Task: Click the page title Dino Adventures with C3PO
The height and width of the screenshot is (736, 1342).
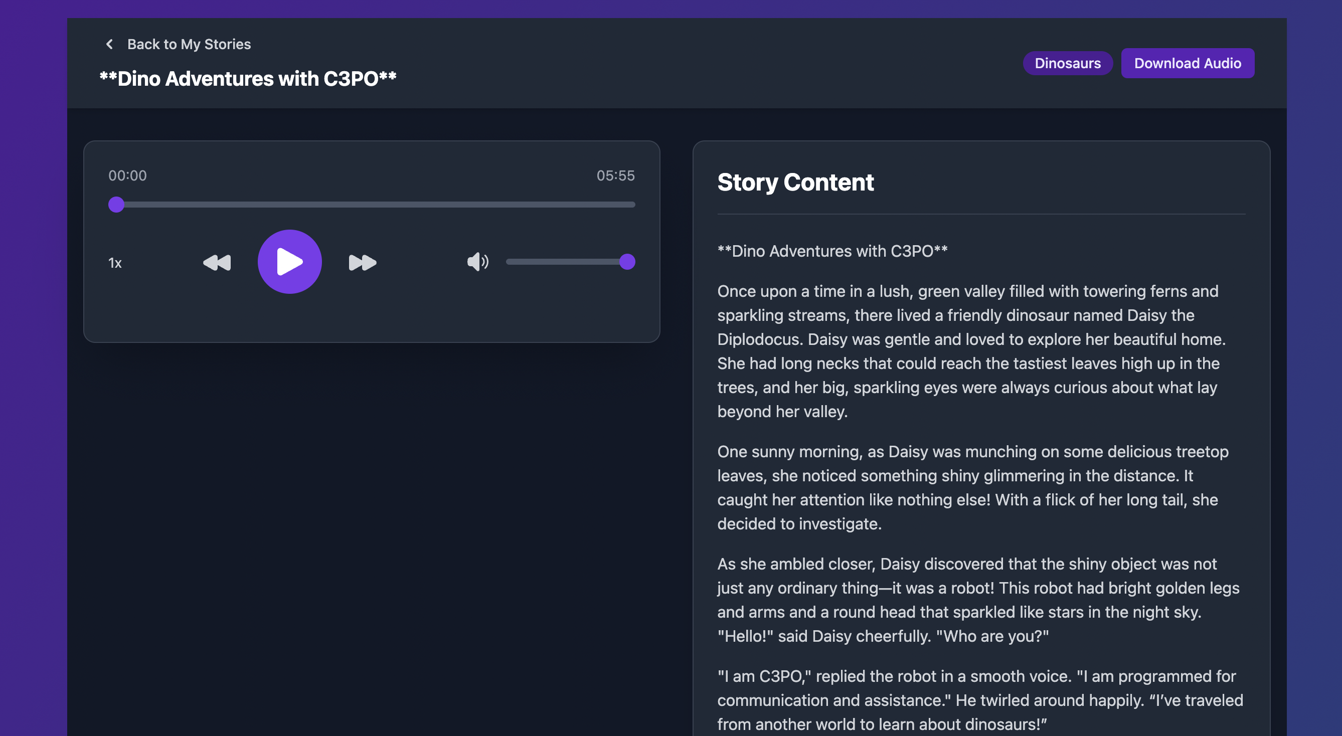Action: [x=248, y=79]
